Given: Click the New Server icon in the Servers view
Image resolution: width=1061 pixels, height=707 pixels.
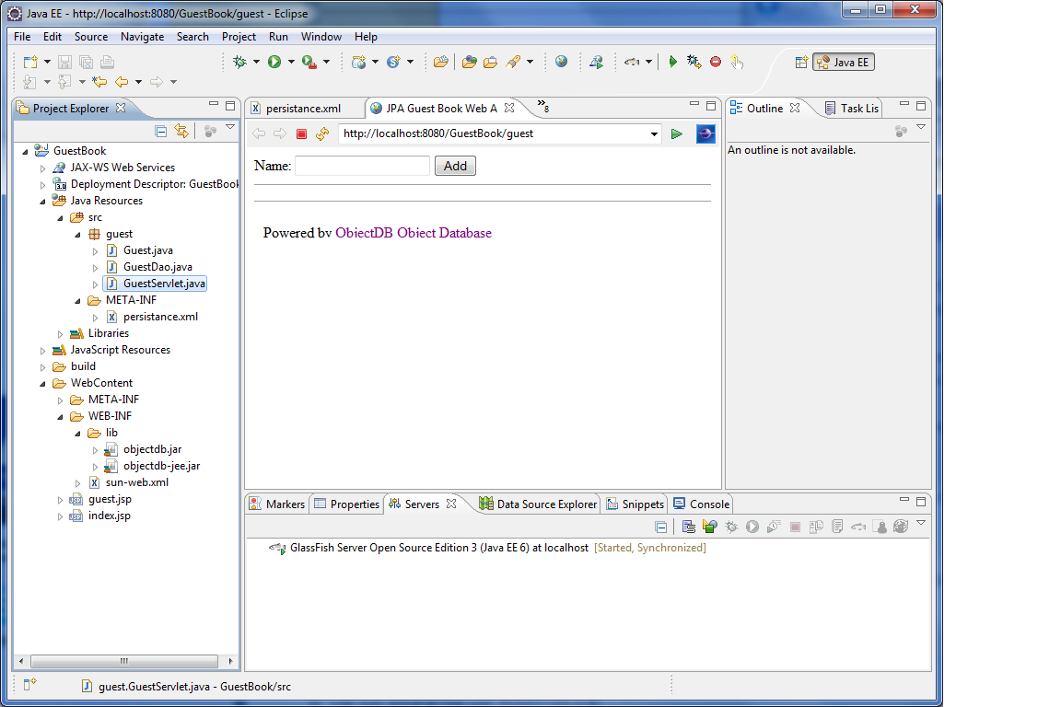Looking at the screenshot, I should 689,527.
